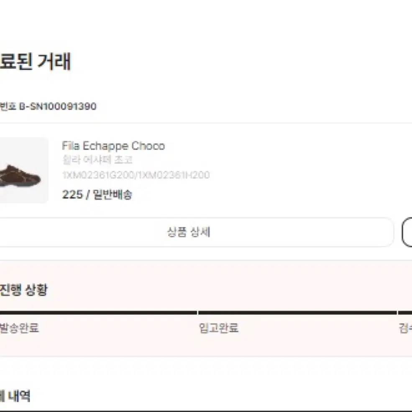Select order number B-SN100091390
The width and height of the screenshot is (412, 412).
pos(58,106)
